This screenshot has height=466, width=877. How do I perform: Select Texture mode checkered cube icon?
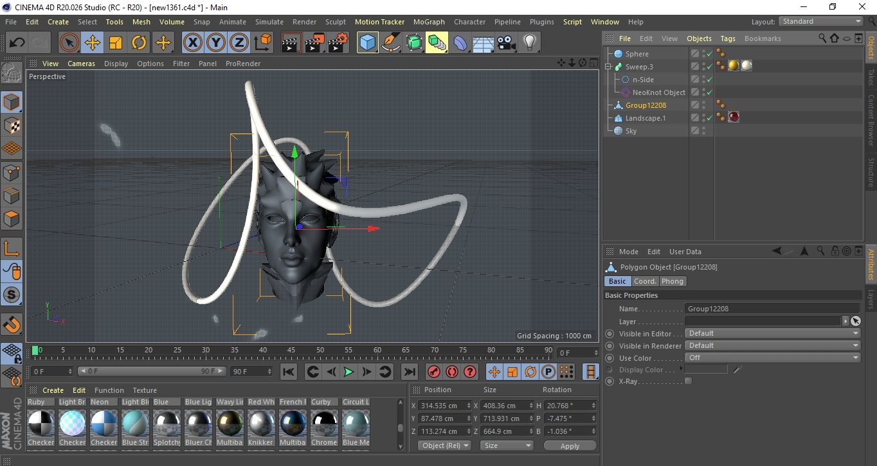click(x=12, y=125)
